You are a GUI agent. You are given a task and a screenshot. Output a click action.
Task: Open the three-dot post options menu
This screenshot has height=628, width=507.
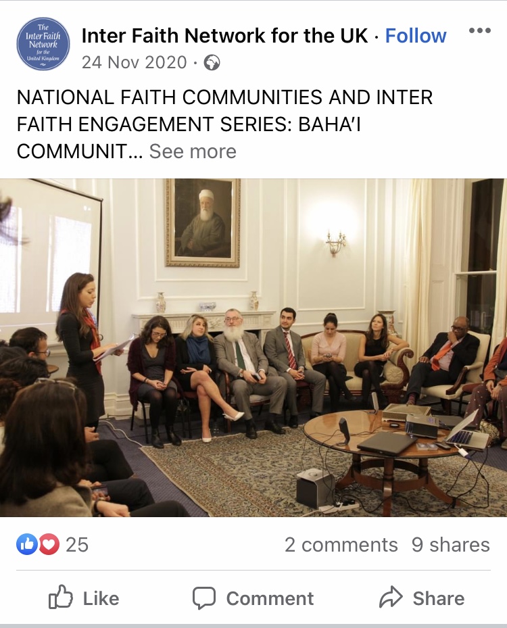click(x=480, y=30)
